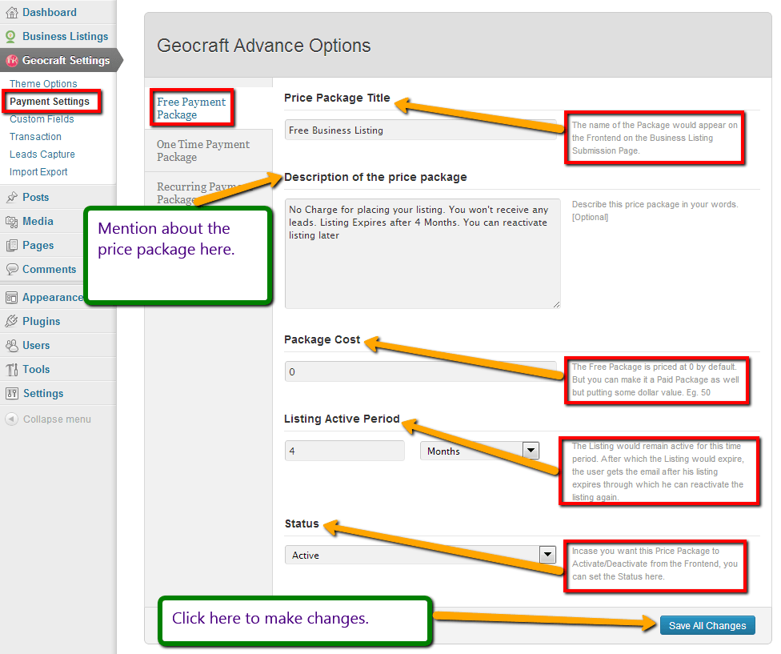This screenshot has height=654, width=781.
Task: Click the 'Free Package is priced at 0' help text
Action: (x=655, y=379)
